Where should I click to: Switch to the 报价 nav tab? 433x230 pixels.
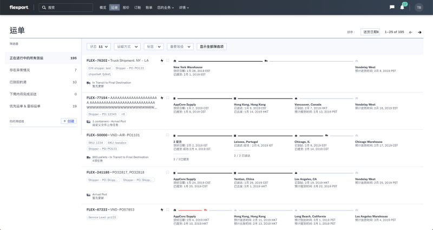(126, 8)
